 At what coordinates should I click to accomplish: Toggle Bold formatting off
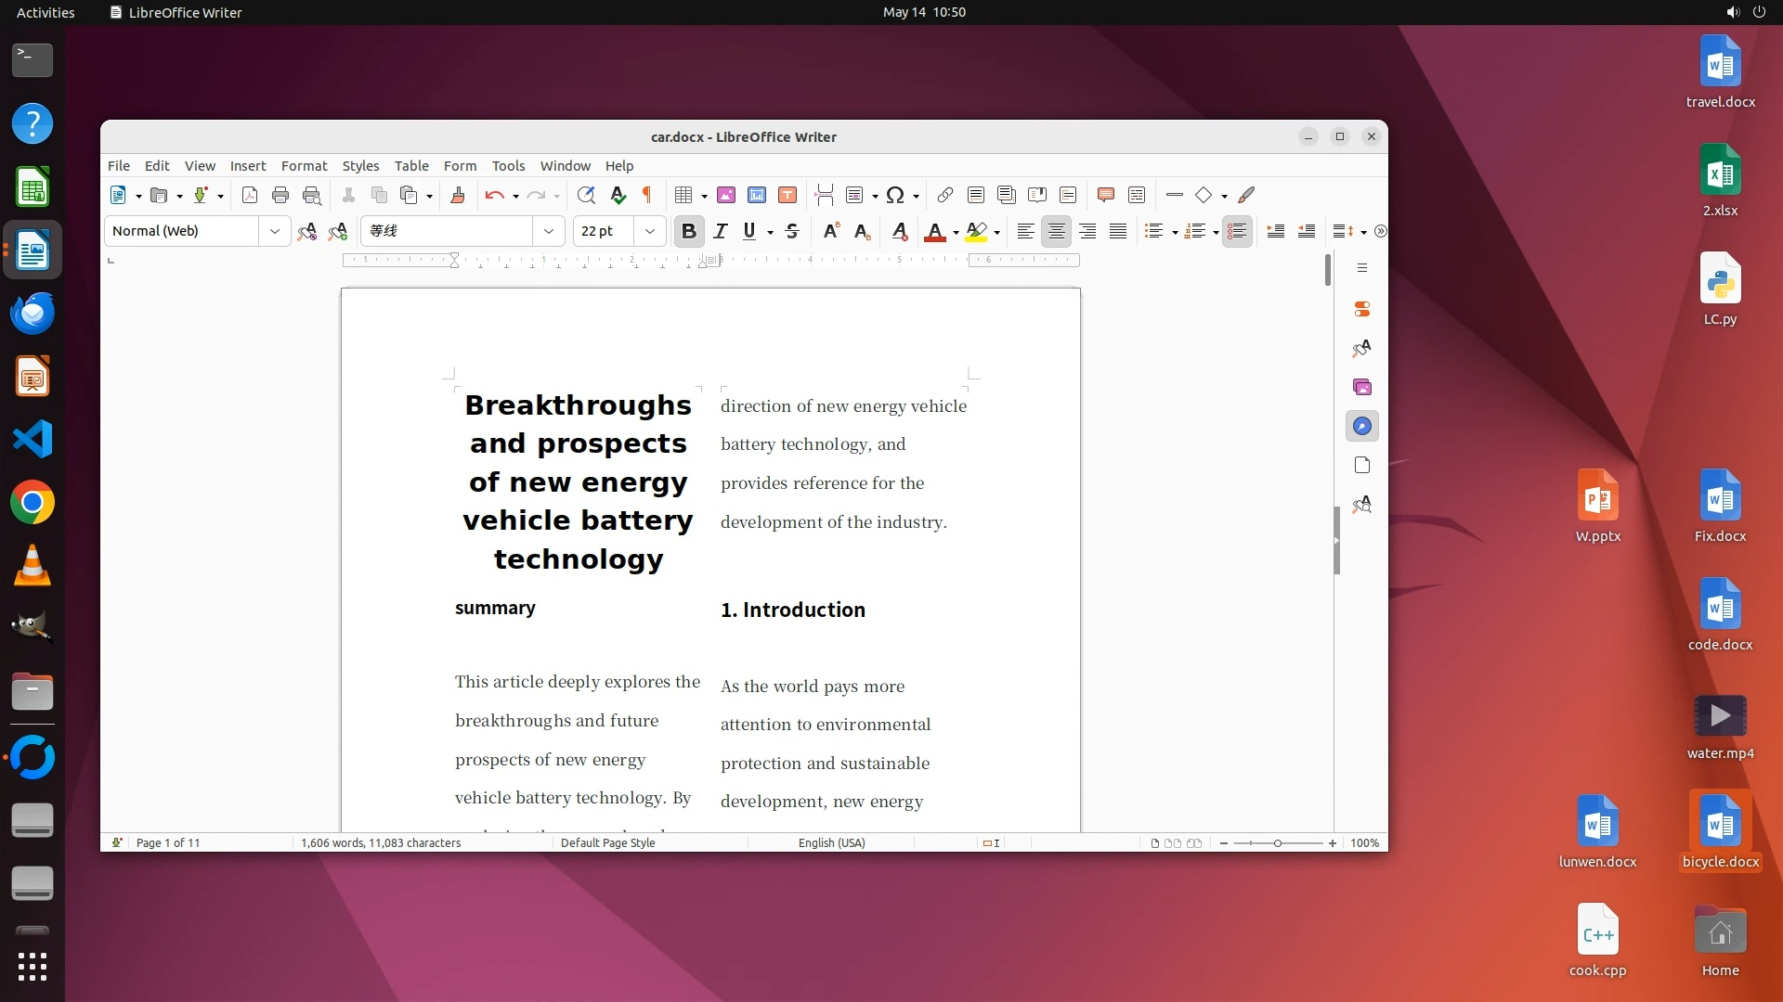tap(688, 231)
